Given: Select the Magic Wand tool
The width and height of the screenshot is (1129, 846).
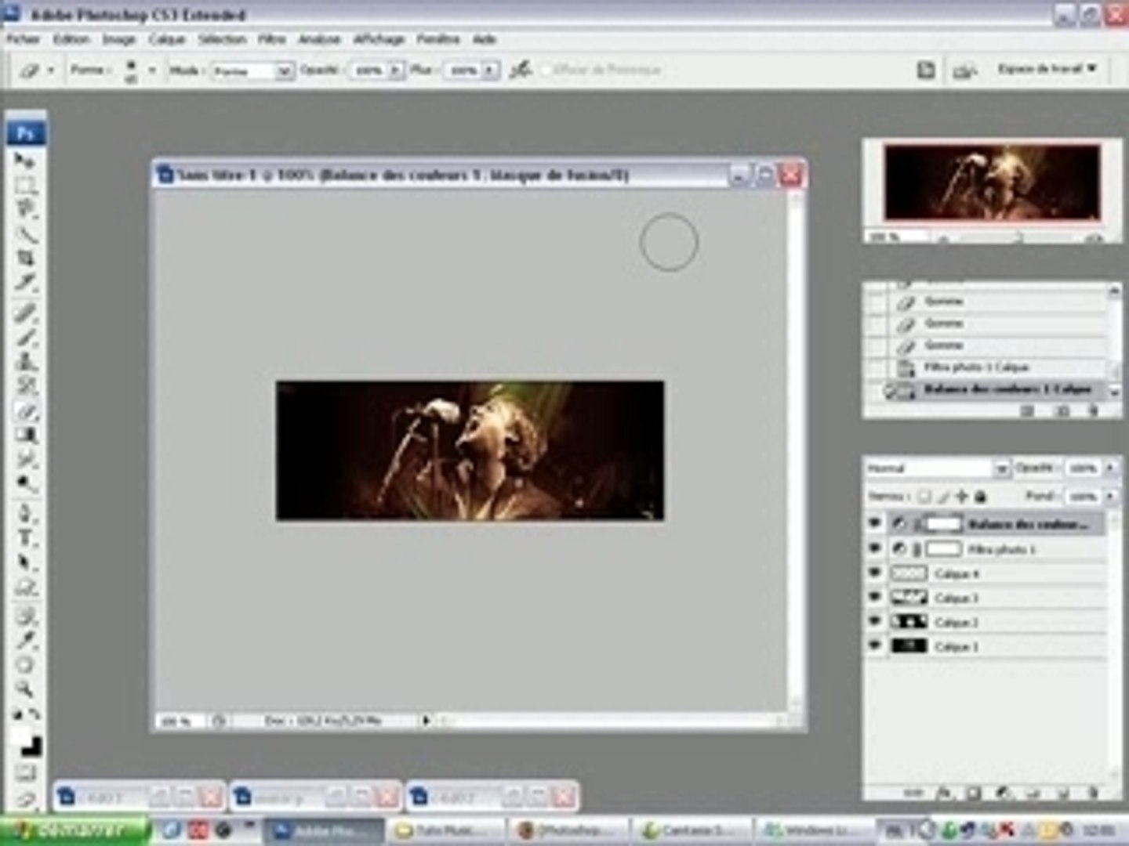Looking at the screenshot, I should [x=25, y=233].
